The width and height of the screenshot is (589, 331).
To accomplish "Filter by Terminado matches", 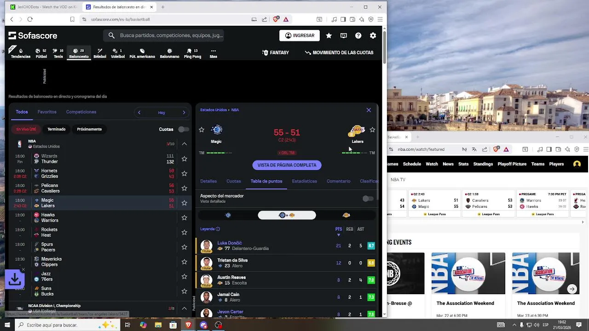I will coord(57,129).
